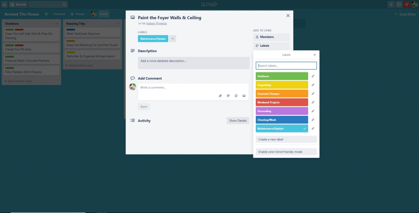Enable color blind friendly mode
Image resolution: width=419 pixels, height=213 pixels.
tap(286, 152)
